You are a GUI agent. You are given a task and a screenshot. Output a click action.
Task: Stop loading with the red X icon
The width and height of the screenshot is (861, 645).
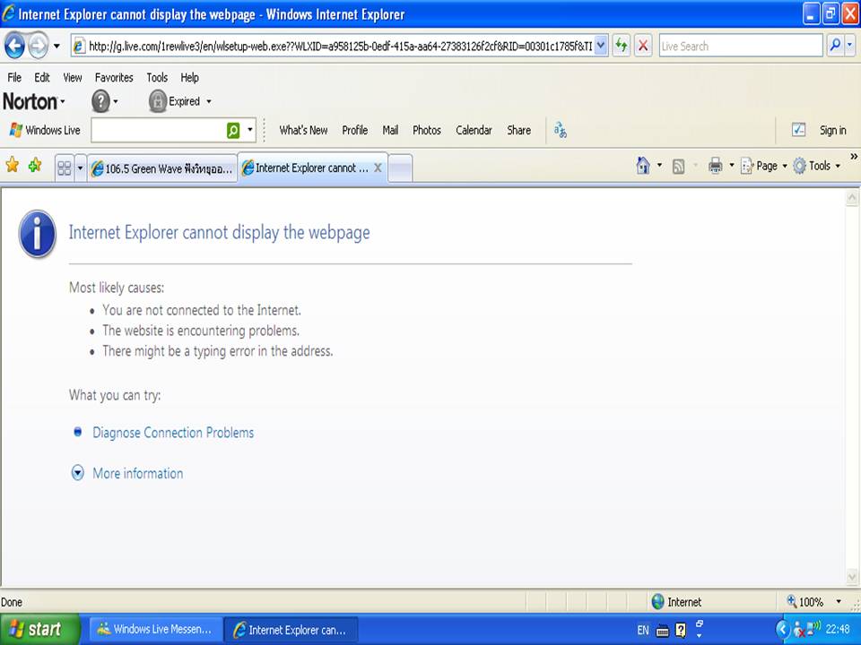pos(643,46)
